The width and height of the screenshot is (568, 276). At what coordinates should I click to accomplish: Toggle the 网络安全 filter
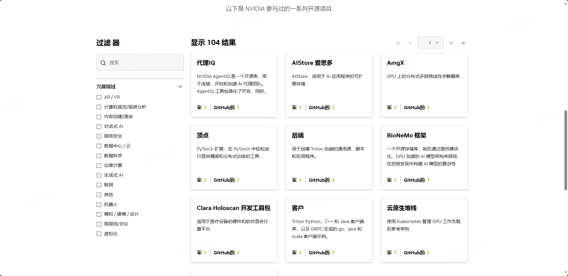point(99,136)
